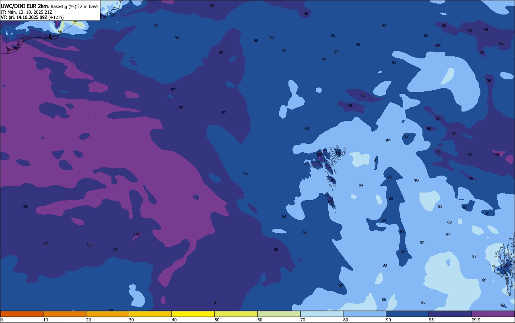Click the orange-red 0–10 legend color segment
Image resolution: width=515 pixels, height=323 pixels.
(22, 314)
